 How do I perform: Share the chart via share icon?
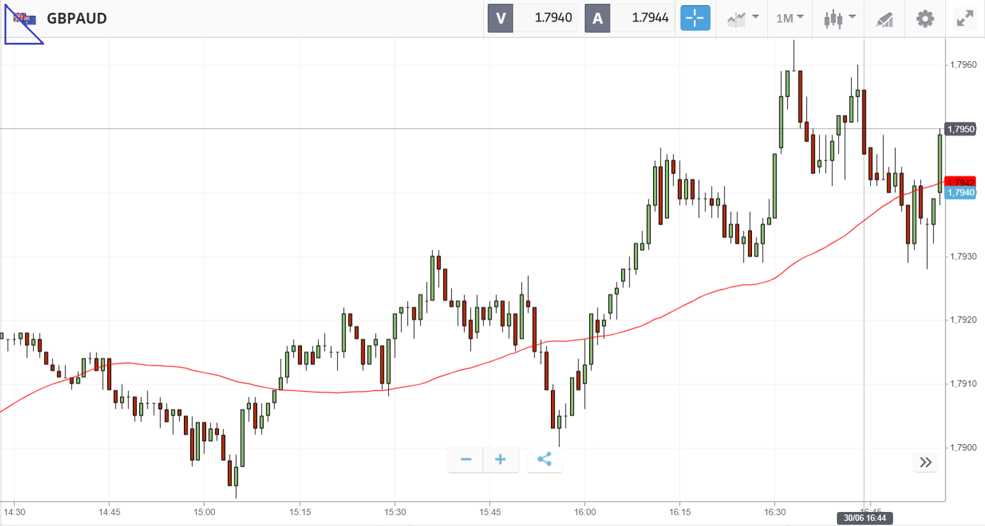[545, 460]
